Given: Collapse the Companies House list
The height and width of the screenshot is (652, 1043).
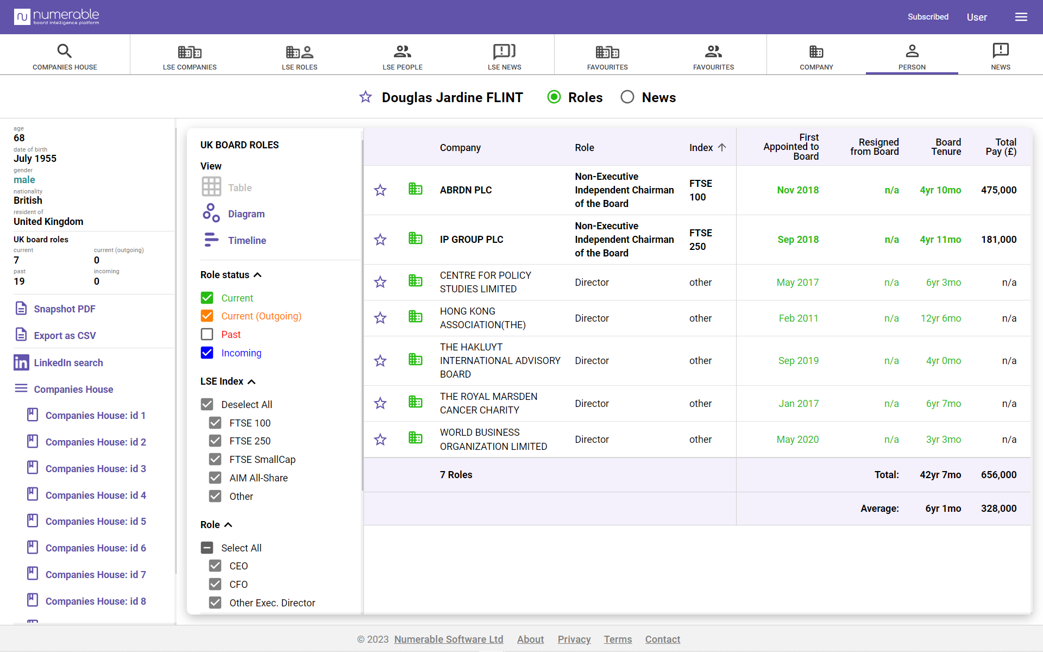Looking at the screenshot, I should tap(21, 388).
